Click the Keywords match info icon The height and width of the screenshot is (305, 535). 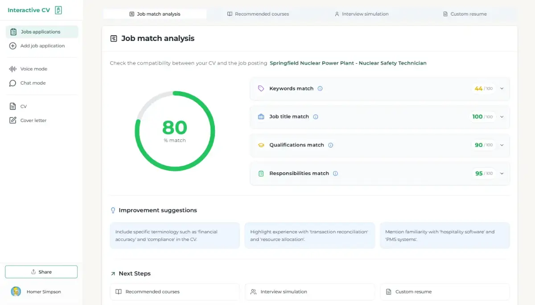(x=320, y=89)
